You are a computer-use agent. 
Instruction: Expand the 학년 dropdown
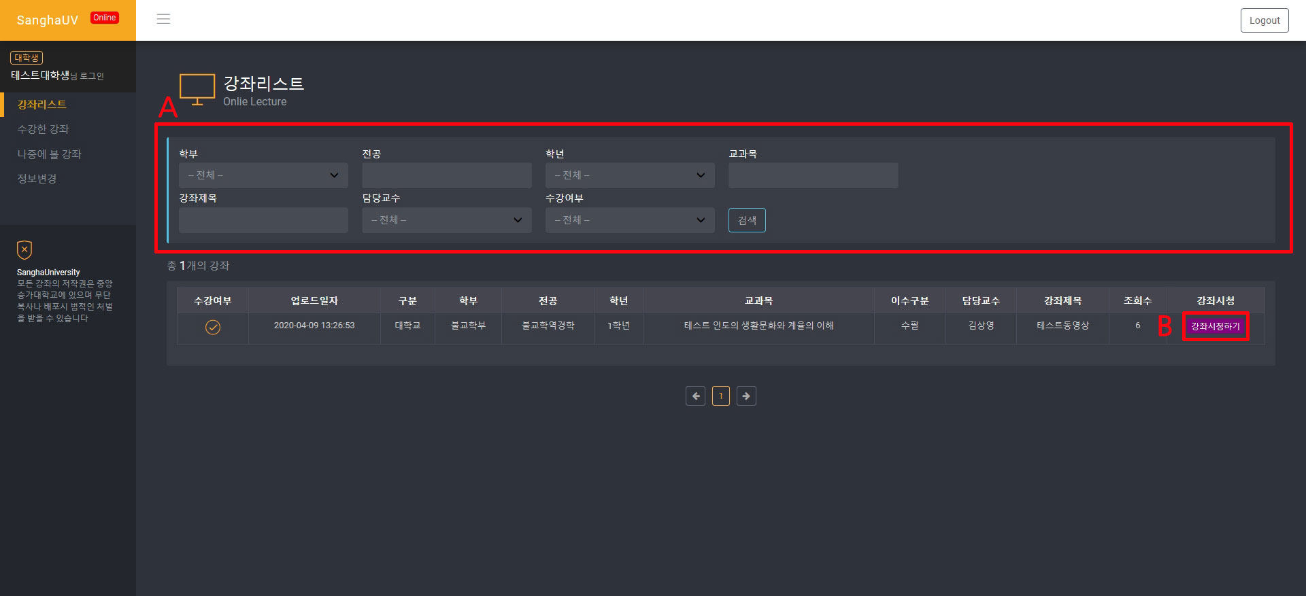click(x=629, y=175)
